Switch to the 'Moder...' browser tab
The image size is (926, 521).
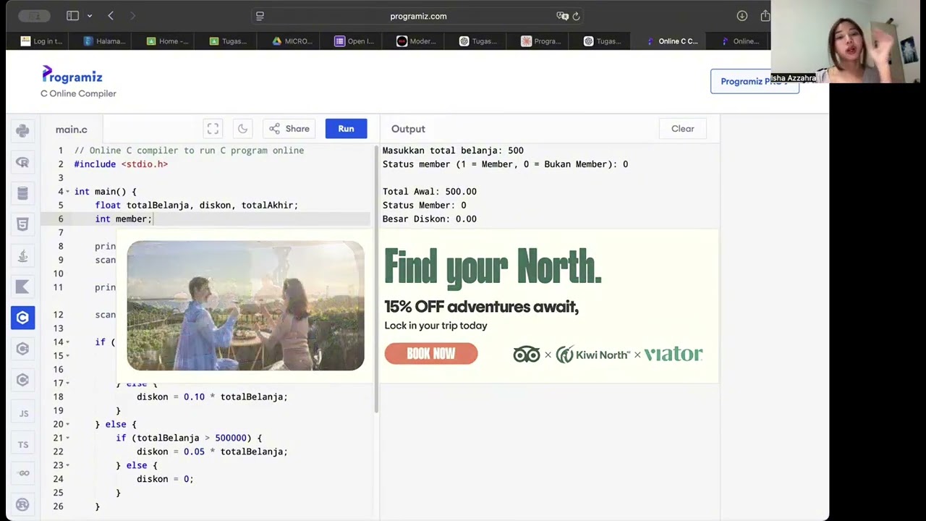point(417,41)
